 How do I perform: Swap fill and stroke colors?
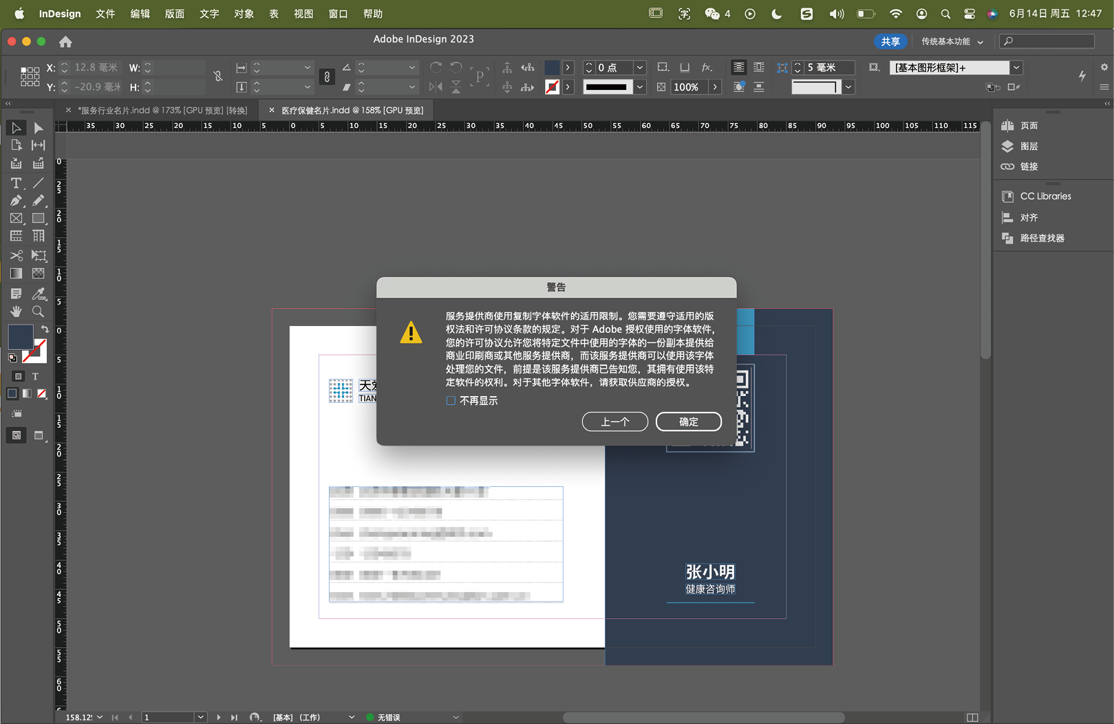[45, 329]
